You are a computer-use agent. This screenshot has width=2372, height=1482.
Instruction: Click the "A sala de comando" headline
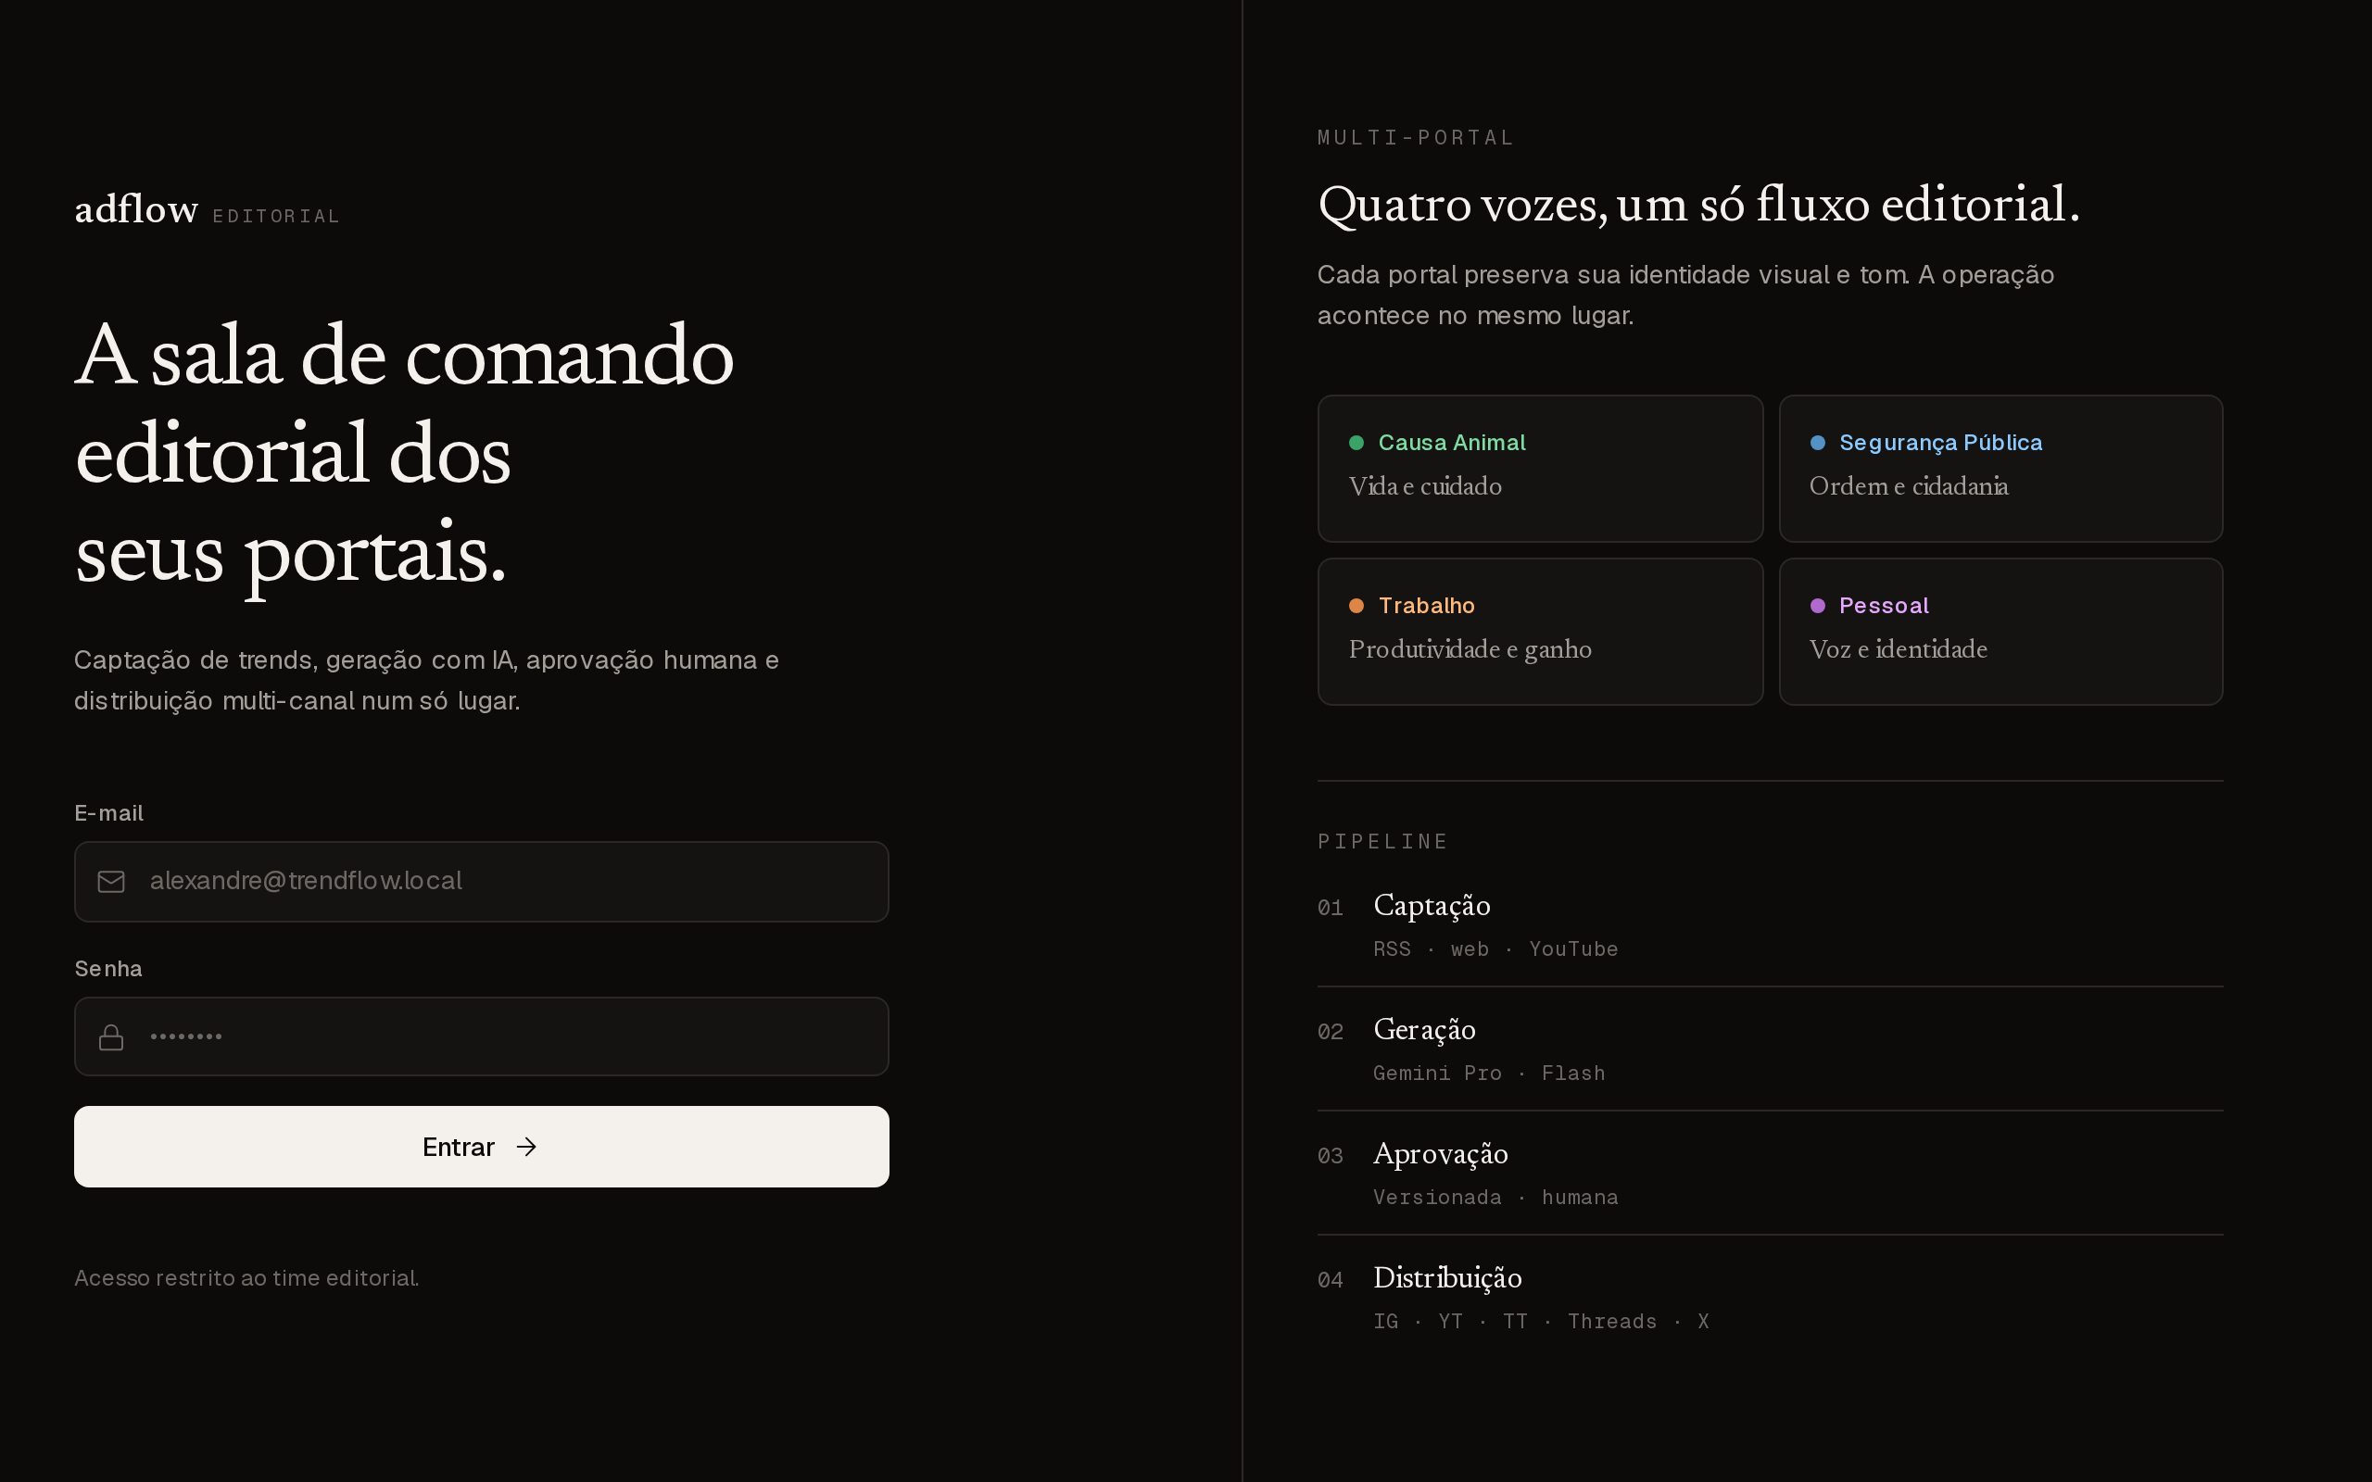click(405, 355)
